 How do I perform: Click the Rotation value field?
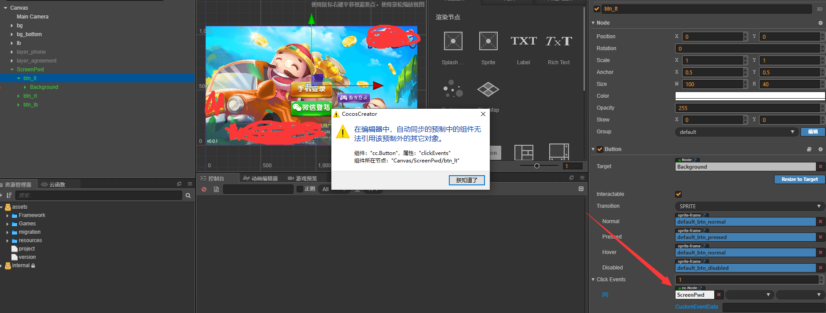[x=747, y=48]
